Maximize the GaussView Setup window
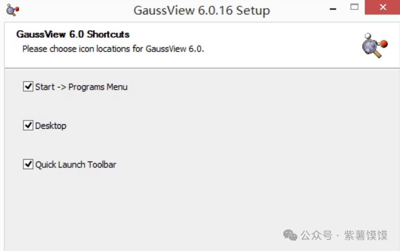 point(354,7)
